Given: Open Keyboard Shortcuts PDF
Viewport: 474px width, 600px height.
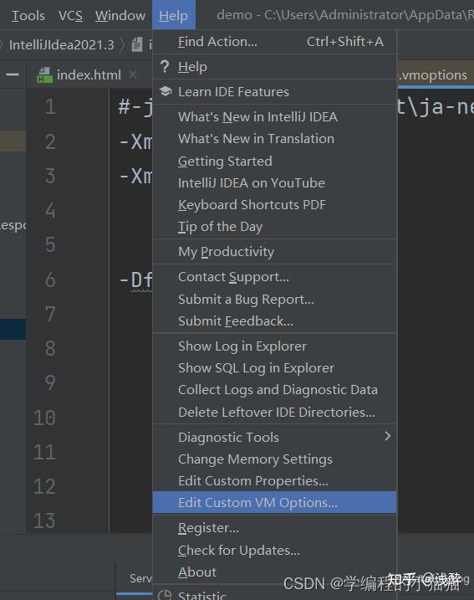Looking at the screenshot, I should click(274, 205).
